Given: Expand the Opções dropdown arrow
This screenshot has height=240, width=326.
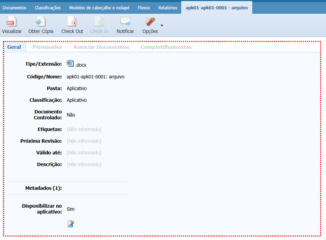Looking at the screenshot, I should click(x=162, y=25).
